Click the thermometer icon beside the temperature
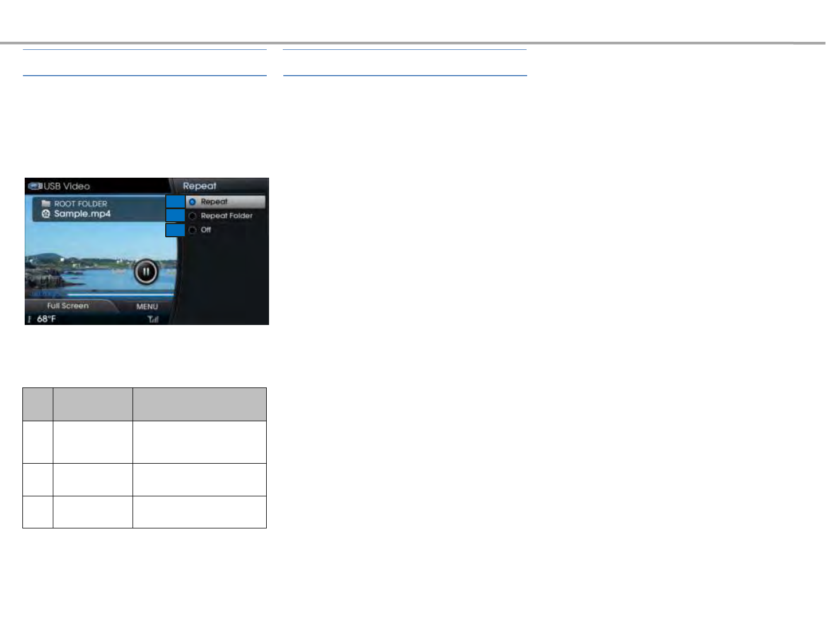 30,319
